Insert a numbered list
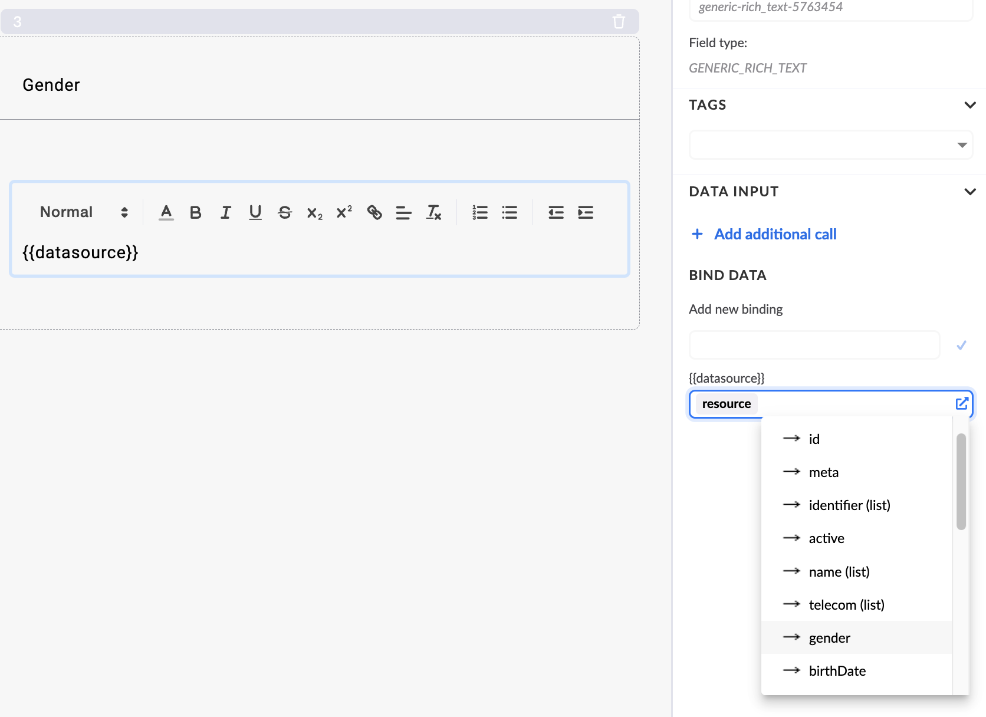This screenshot has width=986, height=717. click(480, 212)
